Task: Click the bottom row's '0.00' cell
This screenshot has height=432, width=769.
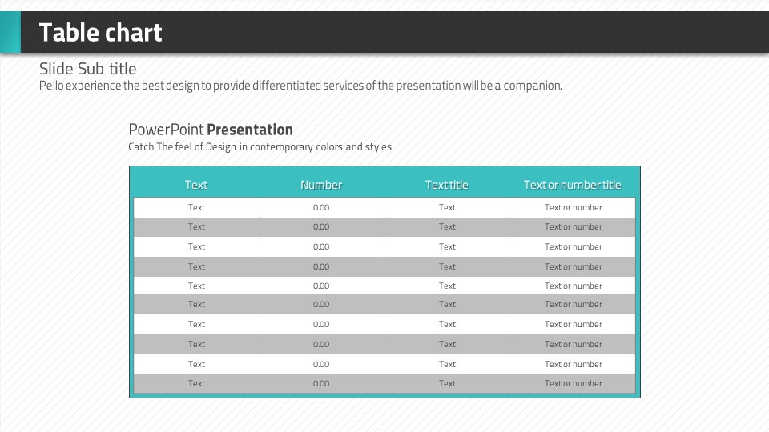Action: pos(321,384)
